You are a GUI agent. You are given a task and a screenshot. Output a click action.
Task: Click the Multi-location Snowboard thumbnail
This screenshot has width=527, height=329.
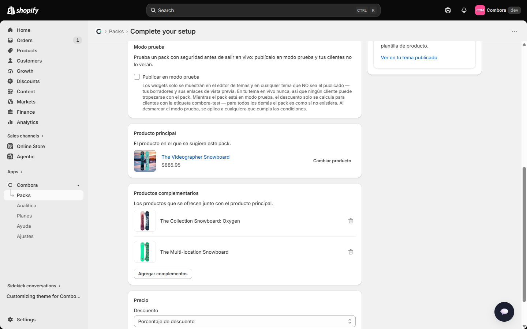145,252
